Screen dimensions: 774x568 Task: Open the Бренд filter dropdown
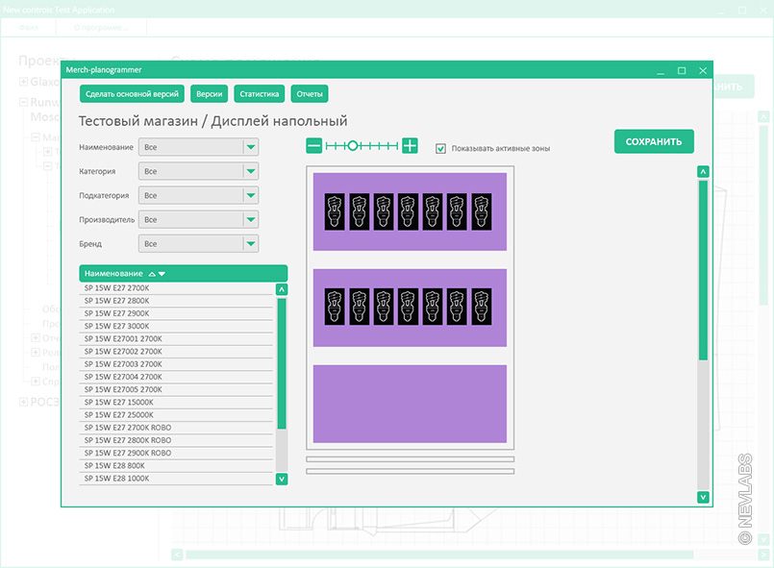pyautogui.click(x=250, y=244)
